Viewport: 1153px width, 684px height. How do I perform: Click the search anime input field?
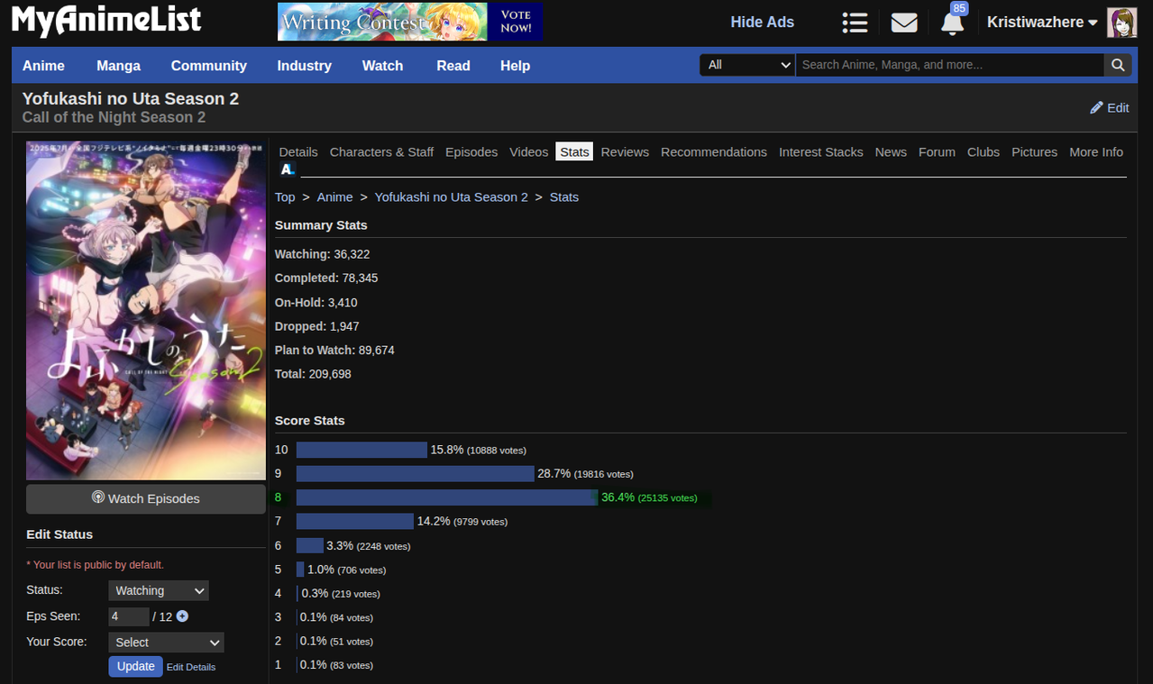(950, 65)
